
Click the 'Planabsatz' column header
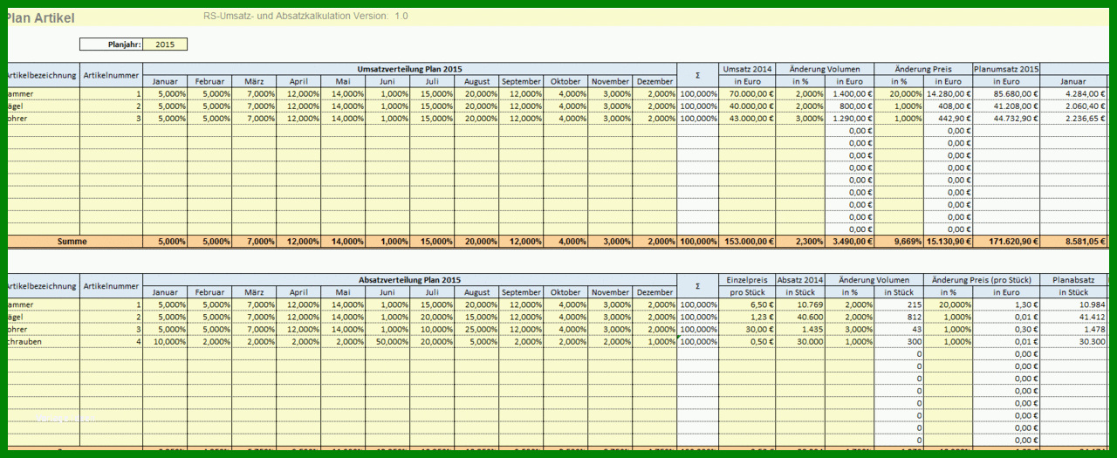point(1072,280)
